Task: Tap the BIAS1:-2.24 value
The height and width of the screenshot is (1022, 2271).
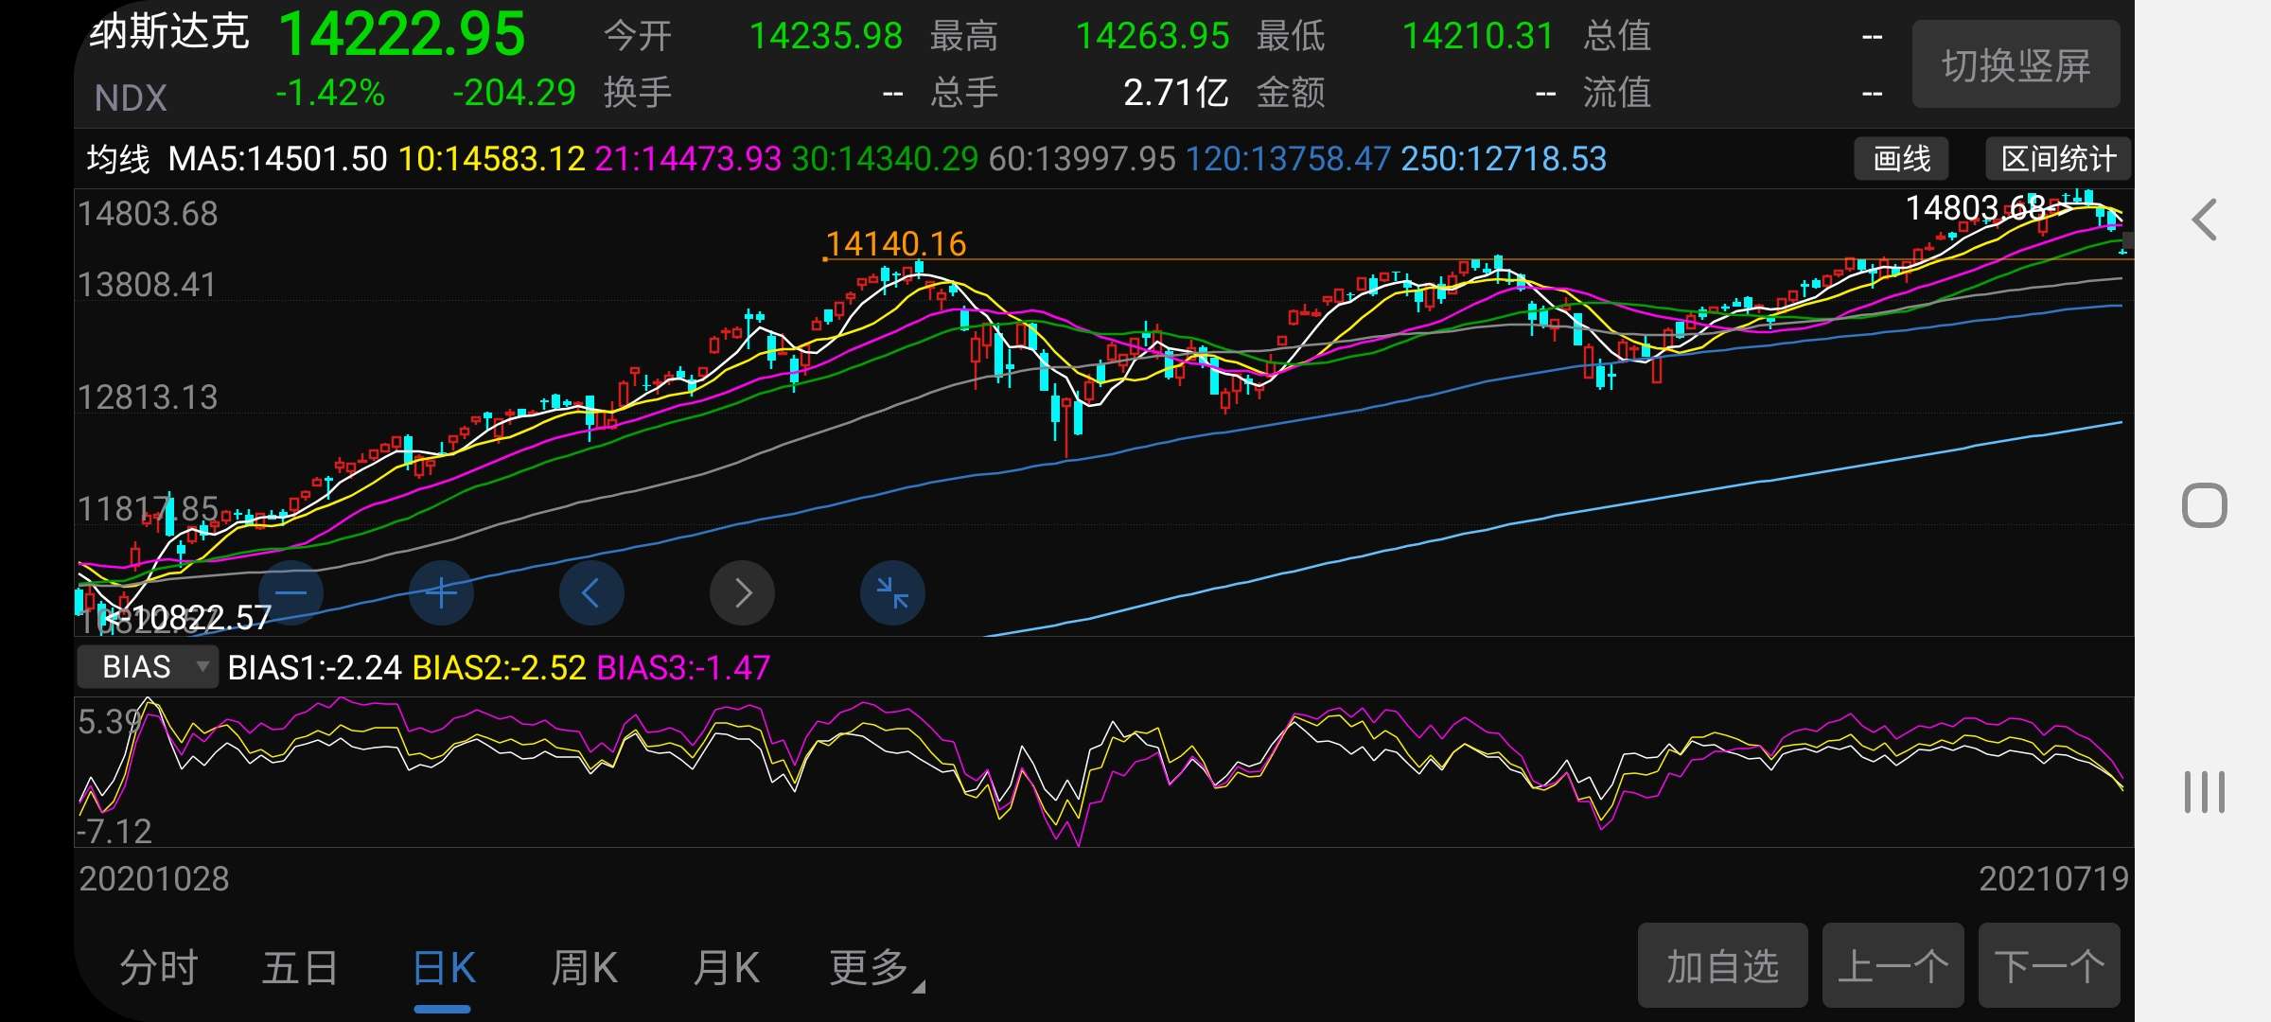Action: (315, 668)
